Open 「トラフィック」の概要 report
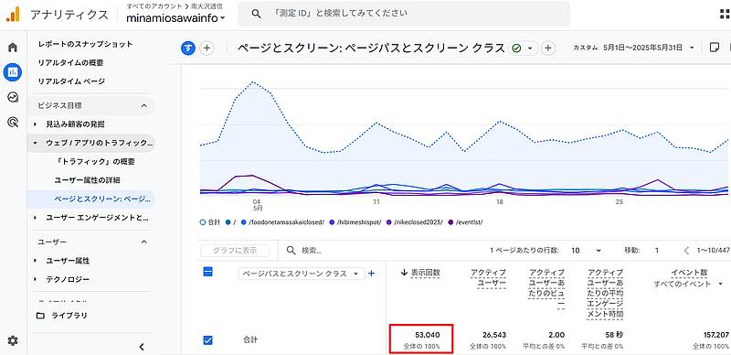This screenshot has width=731, height=355. click(95, 162)
